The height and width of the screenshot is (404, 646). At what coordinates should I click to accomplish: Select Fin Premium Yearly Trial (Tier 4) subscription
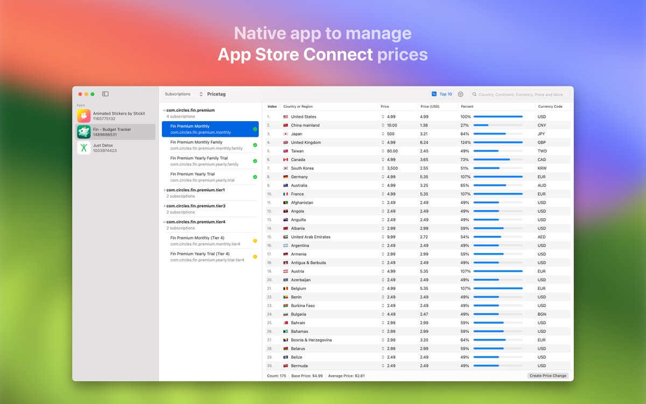pos(210,256)
